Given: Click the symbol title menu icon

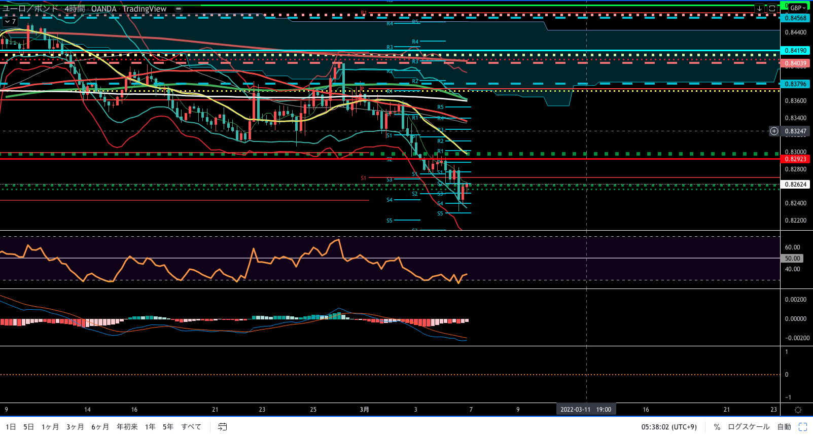Looking at the screenshot, I should [179, 9].
